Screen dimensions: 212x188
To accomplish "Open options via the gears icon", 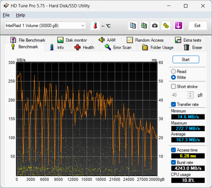I will (x=166, y=26).
